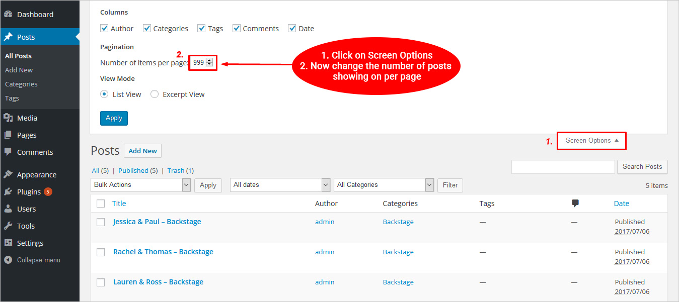Click the Appearance paintbrush icon
Screen dimensions: 679x302
(x=8, y=175)
